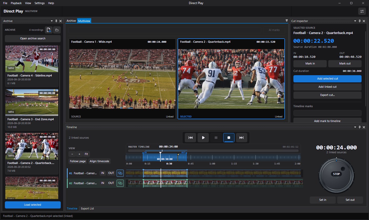Set OUT point on track 02
Viewport: 369px width, 220px height.
[x=111, y=183]
